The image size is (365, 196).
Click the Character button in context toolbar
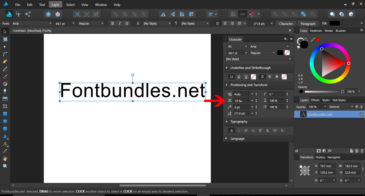[x=286, y=23]
